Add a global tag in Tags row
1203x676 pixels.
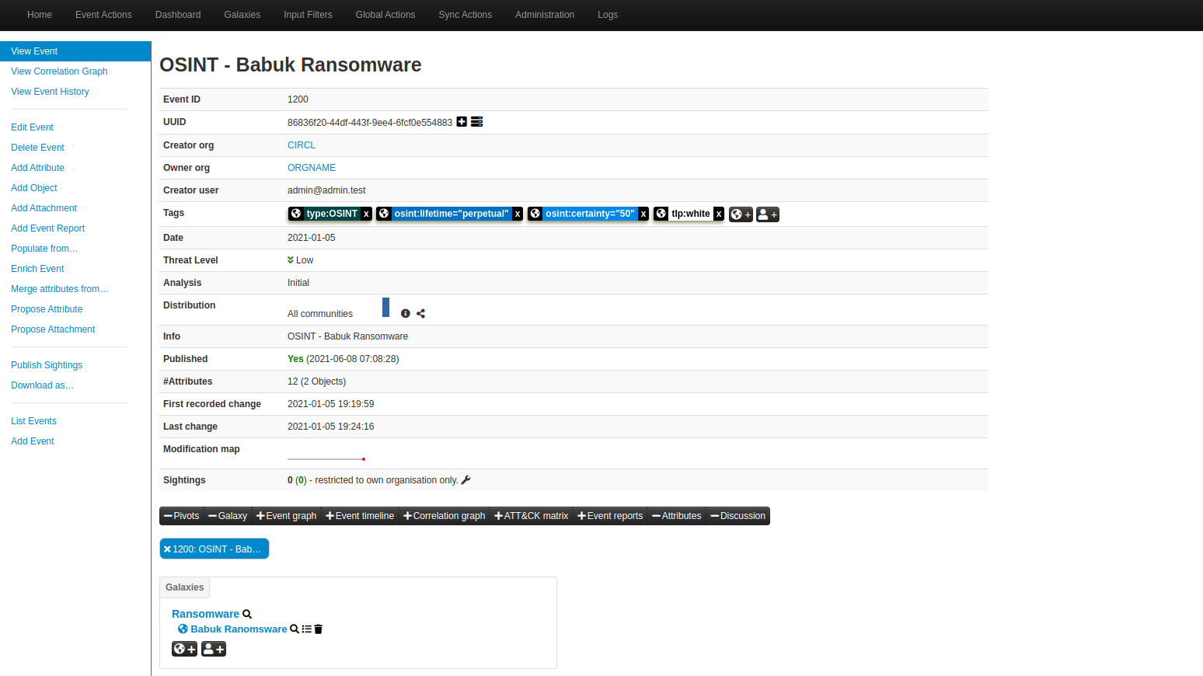[741, 214]
